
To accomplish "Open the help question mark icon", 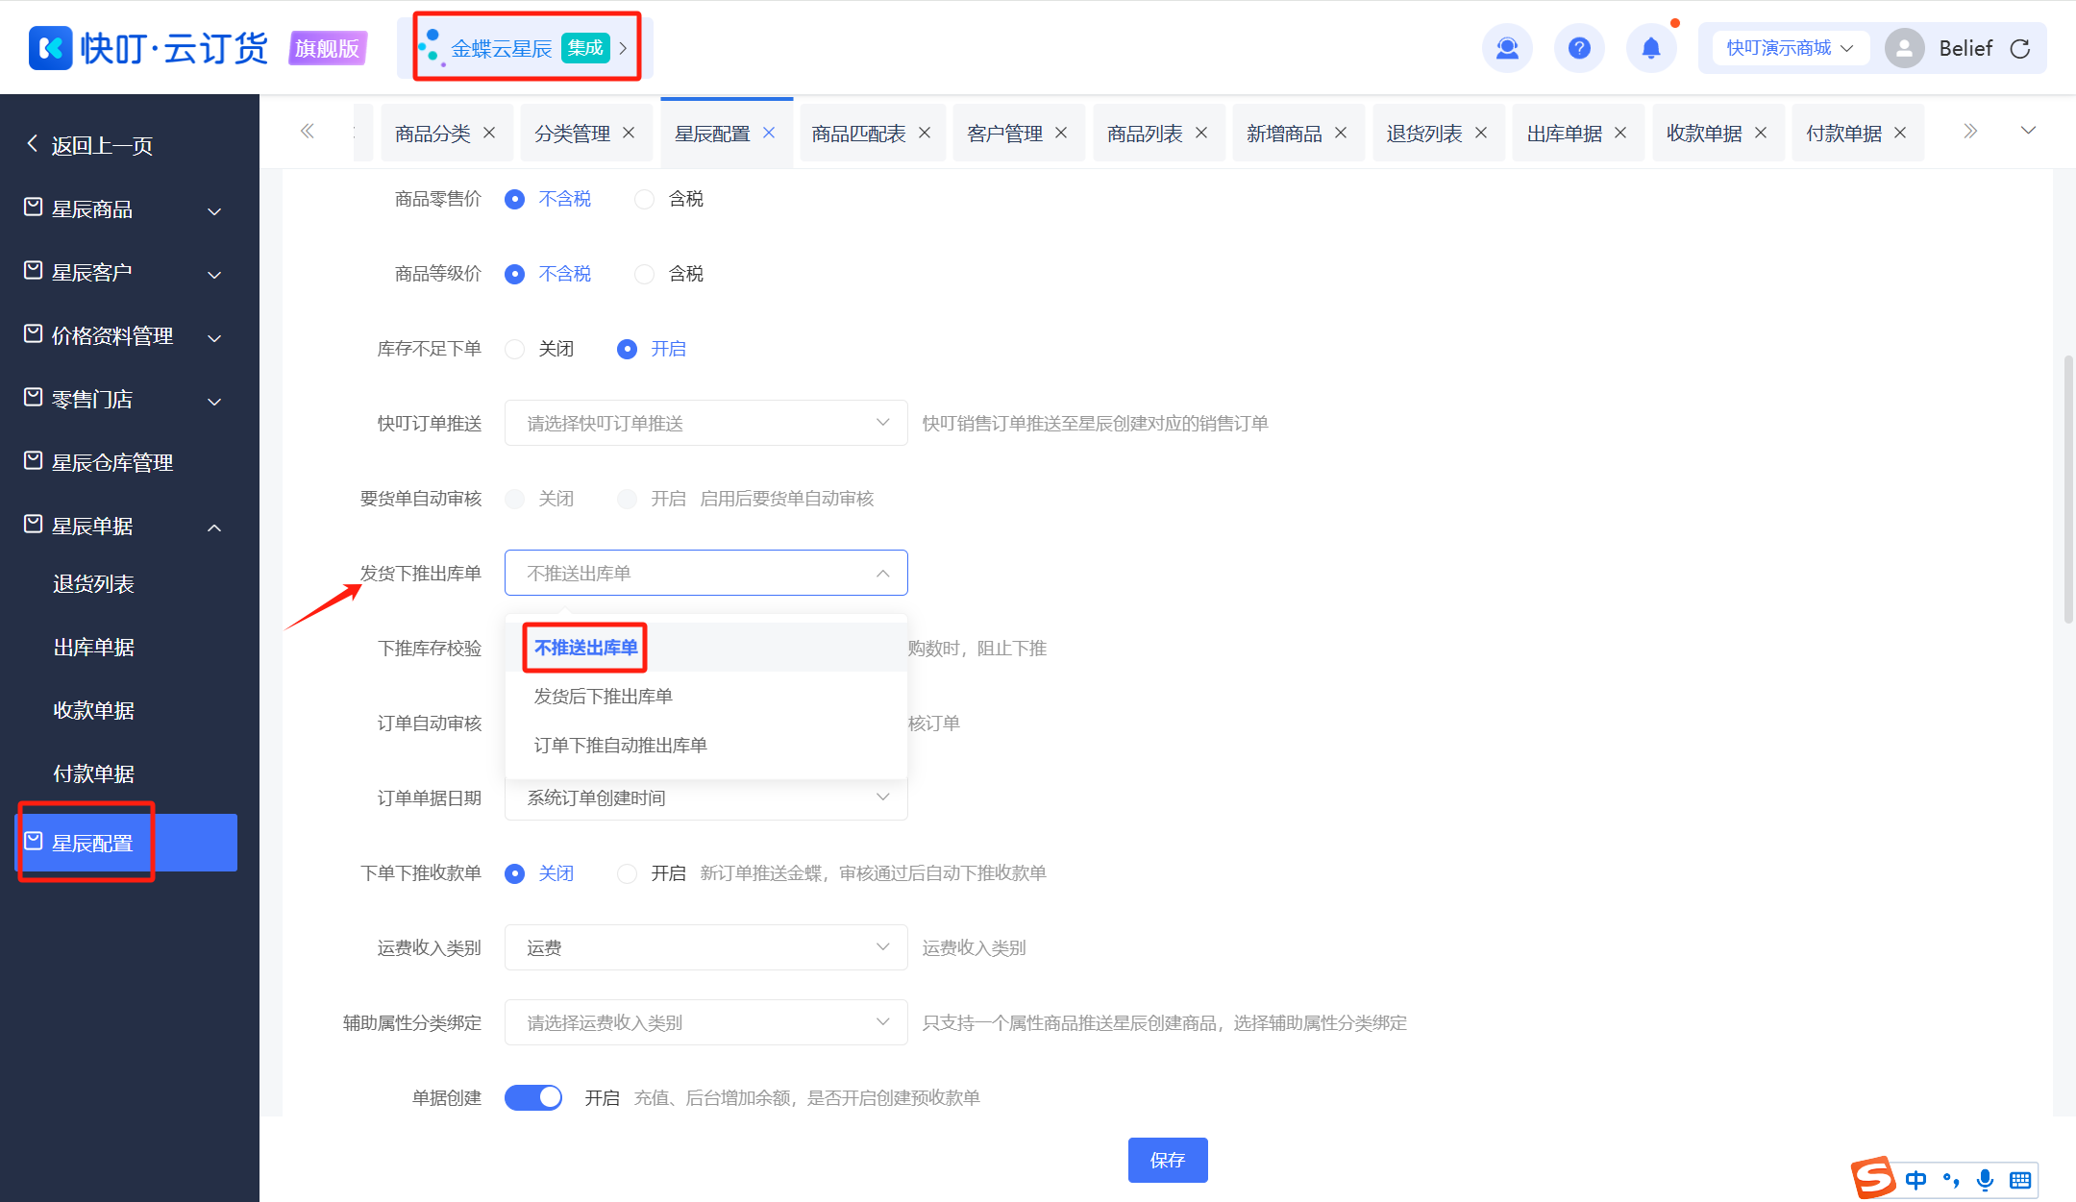I will tap(1579, 48).
